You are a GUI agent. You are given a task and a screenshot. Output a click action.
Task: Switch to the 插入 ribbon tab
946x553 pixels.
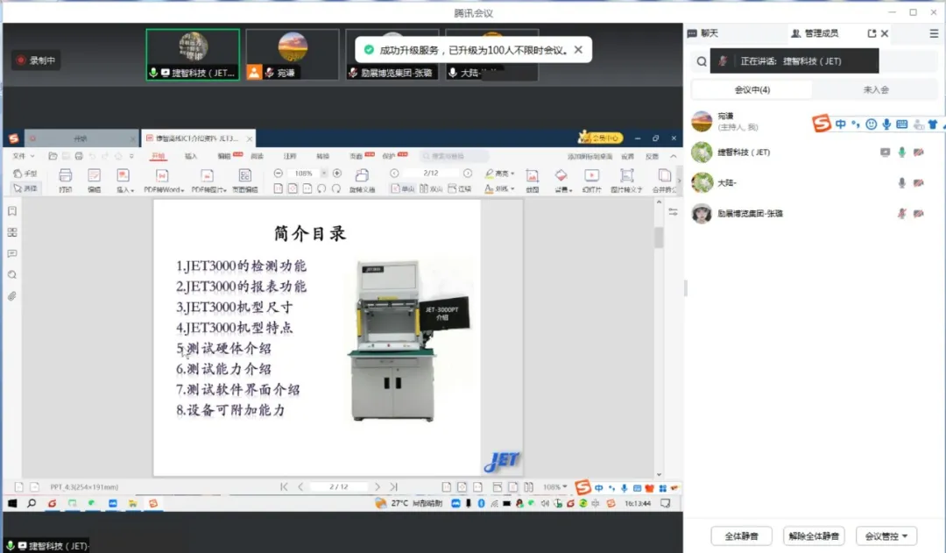click(x=191, y=156)
